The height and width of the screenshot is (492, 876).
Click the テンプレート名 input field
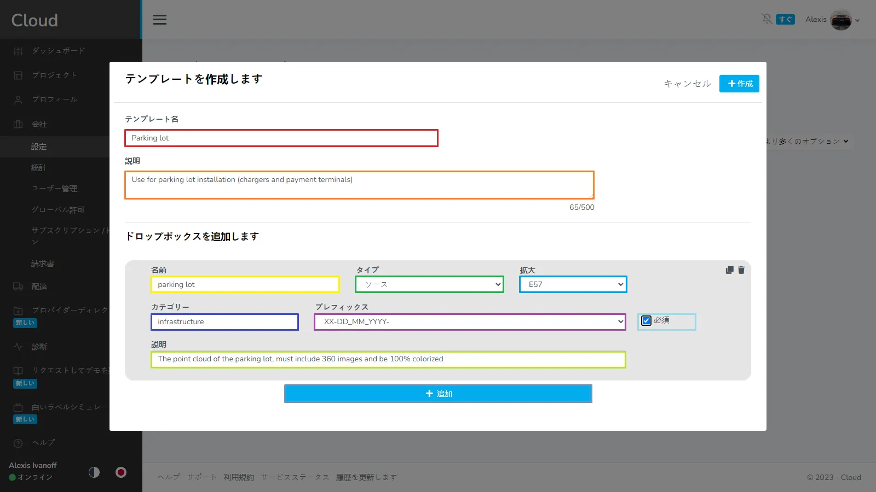(x=281, y=138)
